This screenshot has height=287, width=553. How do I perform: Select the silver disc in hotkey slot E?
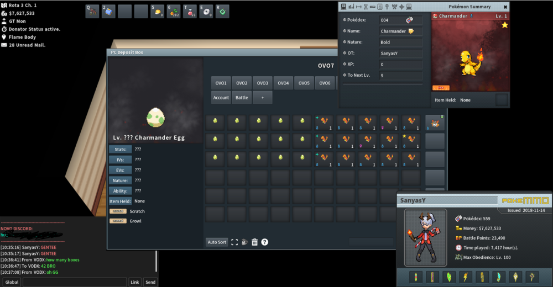(x=206, y=11)
